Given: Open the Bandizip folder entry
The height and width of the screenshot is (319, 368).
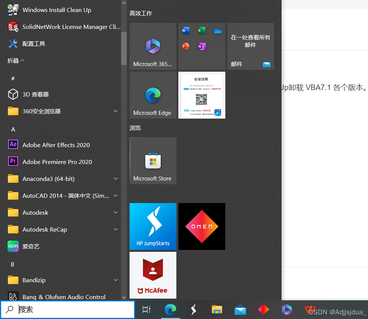Looking at the screenshot, I should [60, 280].
